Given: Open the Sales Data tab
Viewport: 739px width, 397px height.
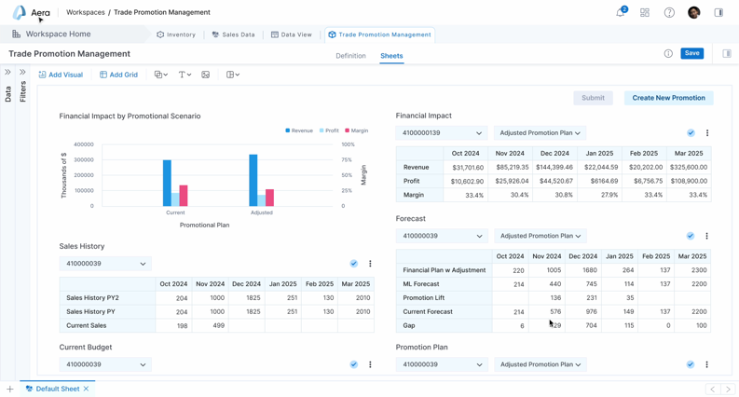Looking at the screenshot, I should 233,34.
